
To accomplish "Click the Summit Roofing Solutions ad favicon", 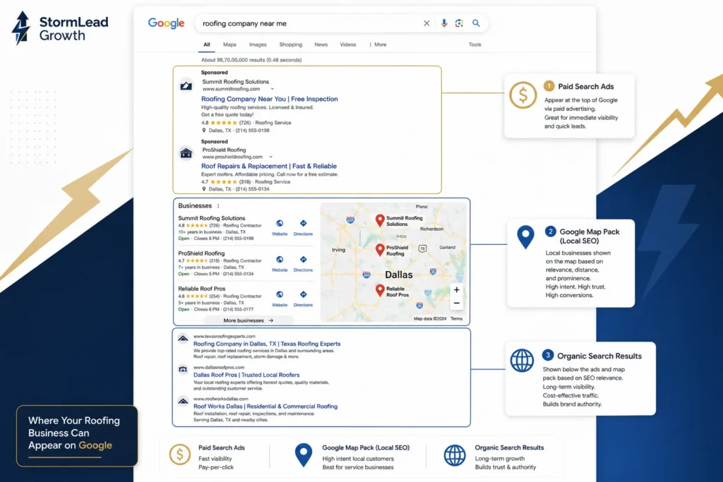I will [186, 85].
